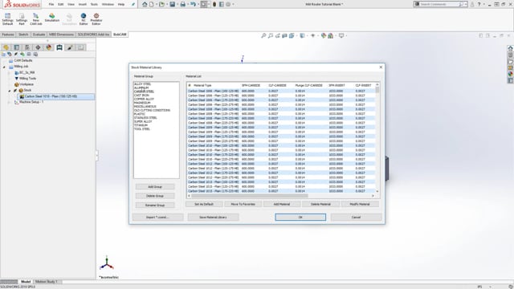Screen dimensions: 514x289
Task: Launch the Simulation tool
Action: tap(51, 18)
